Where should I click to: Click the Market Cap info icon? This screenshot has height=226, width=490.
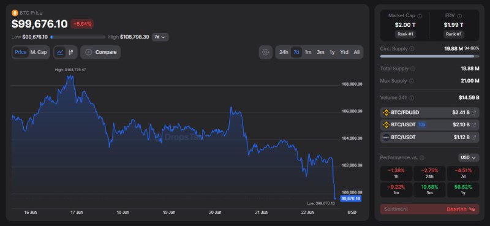click(420, 16)
